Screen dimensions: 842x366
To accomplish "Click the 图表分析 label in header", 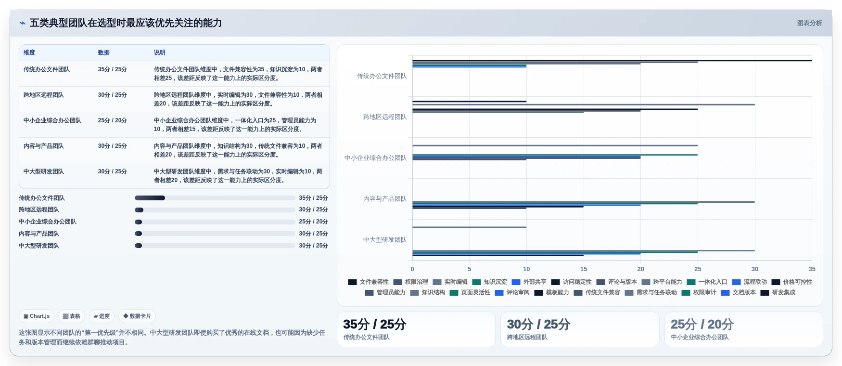I will point(809,23).
